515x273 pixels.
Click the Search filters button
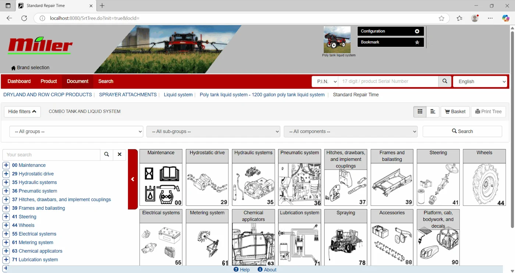462,131
